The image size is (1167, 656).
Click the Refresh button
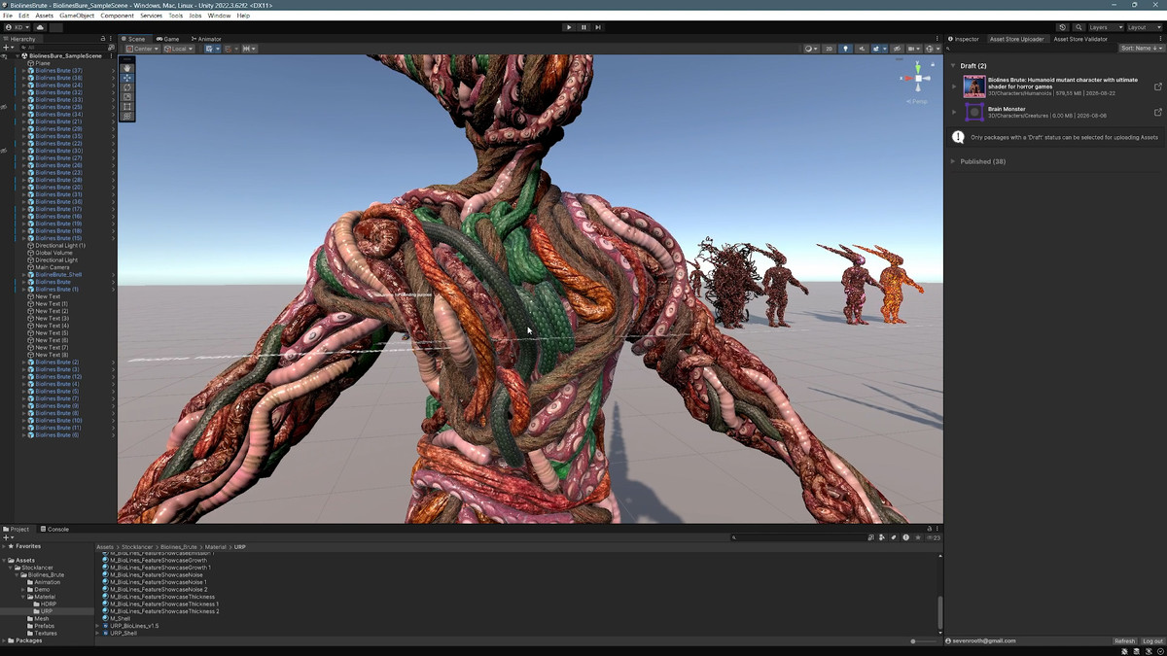coord(1124,641)
